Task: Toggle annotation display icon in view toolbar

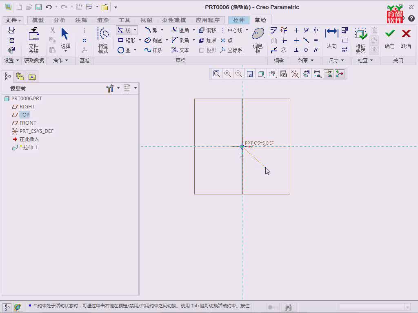Action: point(272,74)
